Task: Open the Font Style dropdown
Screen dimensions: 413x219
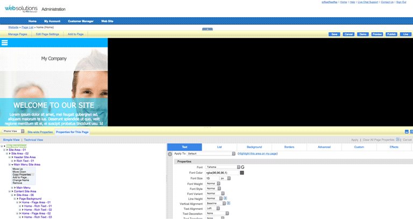Action: pyautogui.click(x=213, y=188)
